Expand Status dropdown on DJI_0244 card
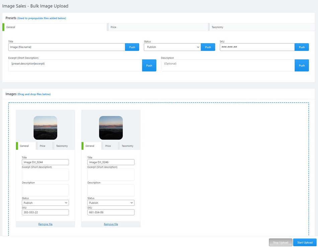 (x=45, y=203)
